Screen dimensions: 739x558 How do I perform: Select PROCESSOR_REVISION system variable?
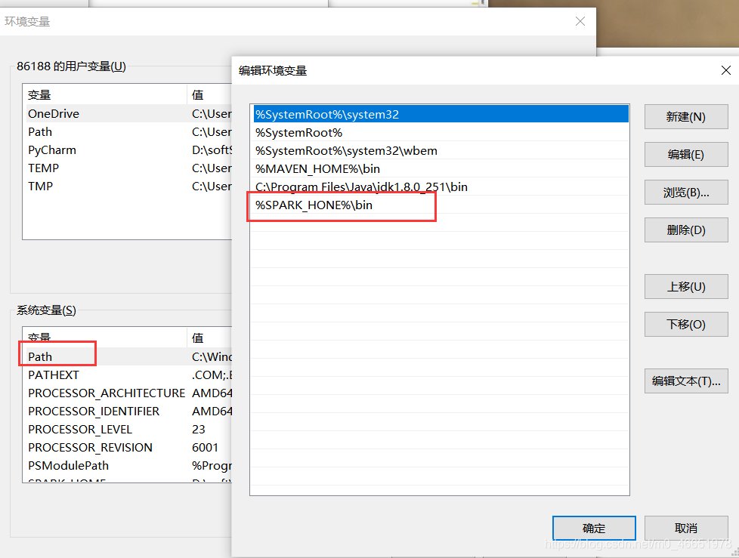point(127,447)
